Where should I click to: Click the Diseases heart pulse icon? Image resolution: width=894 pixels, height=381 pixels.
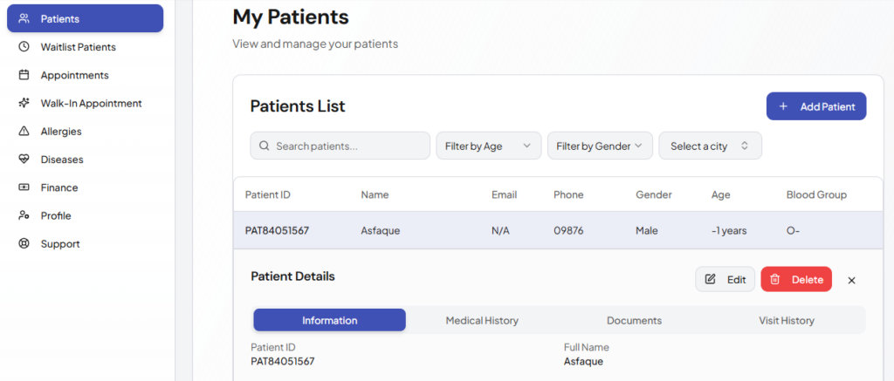coord(24,160)
